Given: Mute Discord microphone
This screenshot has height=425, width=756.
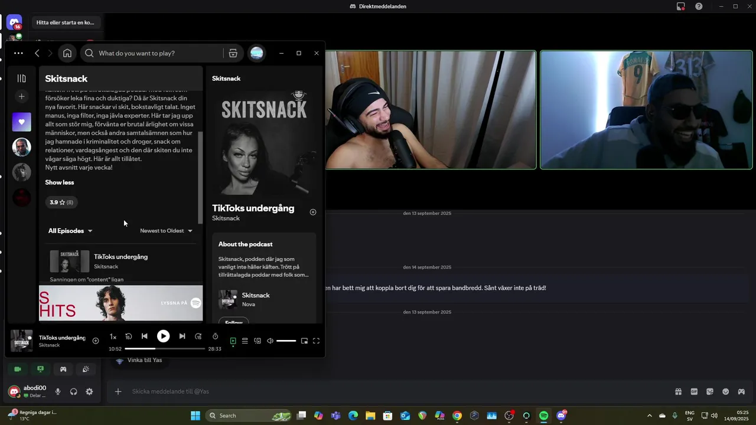Looking at the screenshot, I should tap(58, 391).
